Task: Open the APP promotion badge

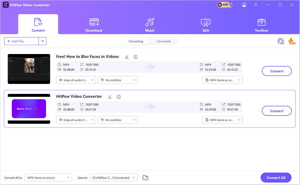Action: 225,5
